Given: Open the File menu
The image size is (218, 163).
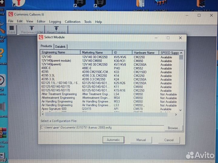Looking at the screenshot, I should [x=11, y=21].
